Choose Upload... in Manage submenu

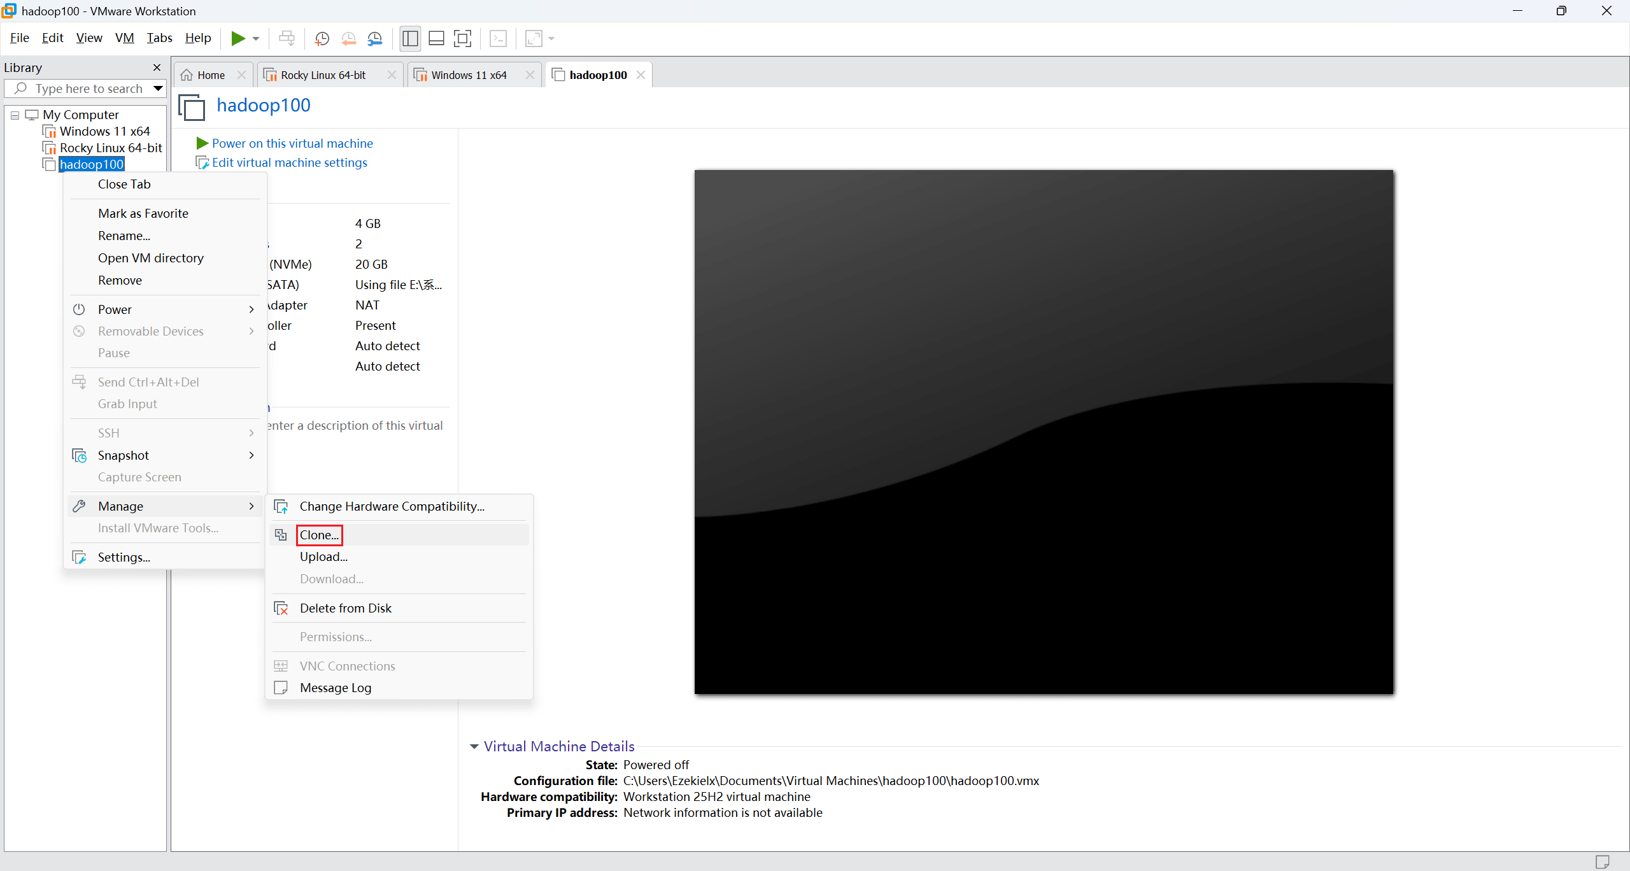400,557
